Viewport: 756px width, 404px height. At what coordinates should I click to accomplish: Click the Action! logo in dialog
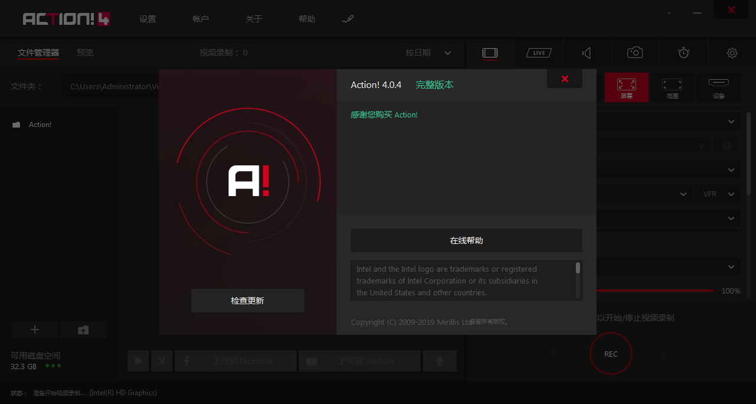[x=249, y=181]
